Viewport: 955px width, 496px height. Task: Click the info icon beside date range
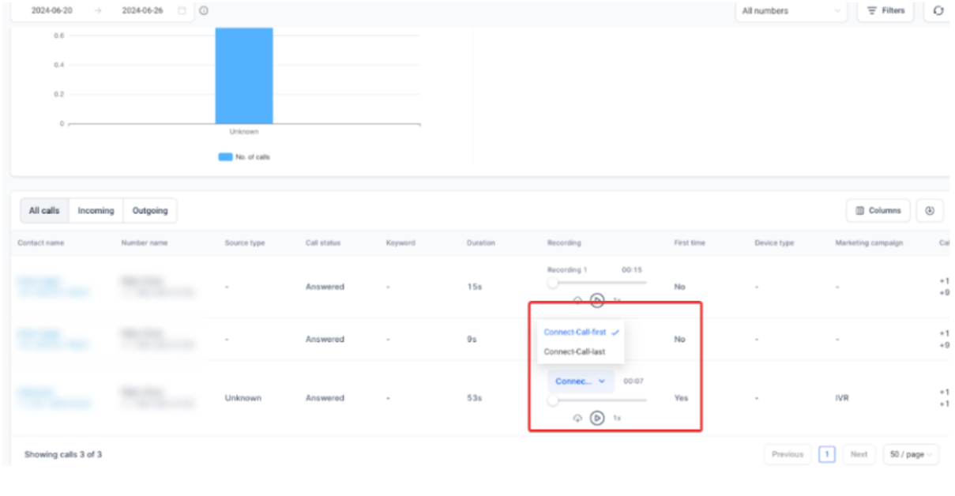(204, 11)
